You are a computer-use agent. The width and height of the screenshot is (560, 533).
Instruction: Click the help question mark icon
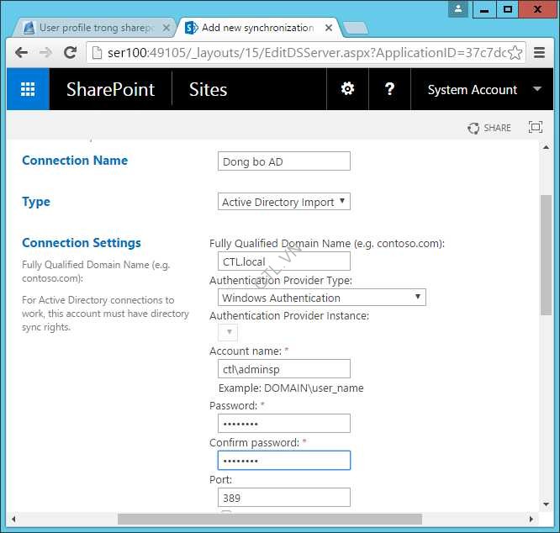coord(389,90)
